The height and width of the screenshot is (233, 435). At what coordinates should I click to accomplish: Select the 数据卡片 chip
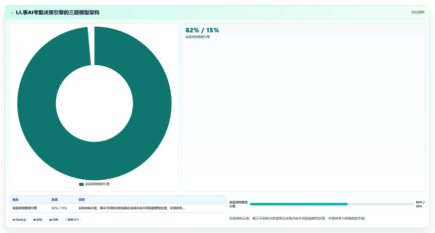pos(72,220)
